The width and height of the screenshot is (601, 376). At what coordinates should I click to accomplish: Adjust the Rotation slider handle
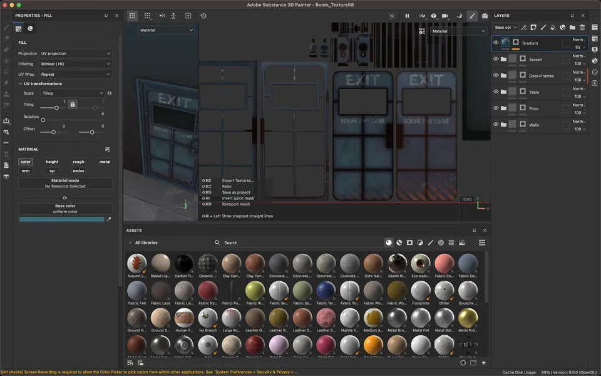pyautogui.click(x=43, y=120)
